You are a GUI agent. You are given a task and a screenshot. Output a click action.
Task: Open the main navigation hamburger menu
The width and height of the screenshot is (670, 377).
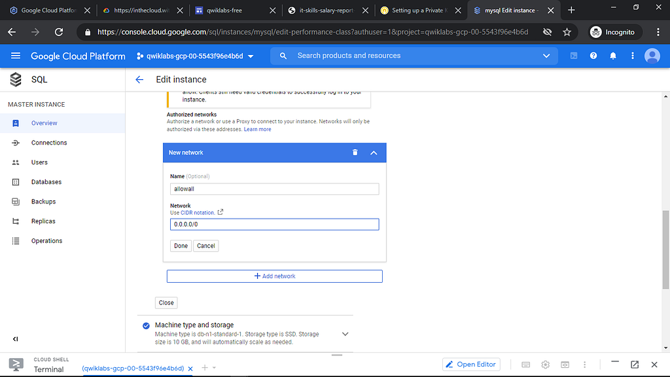pyautogui.click(x=16, y=56)
